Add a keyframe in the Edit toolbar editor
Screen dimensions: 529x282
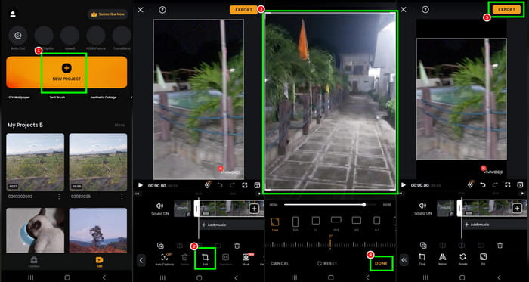click(208, 185)
